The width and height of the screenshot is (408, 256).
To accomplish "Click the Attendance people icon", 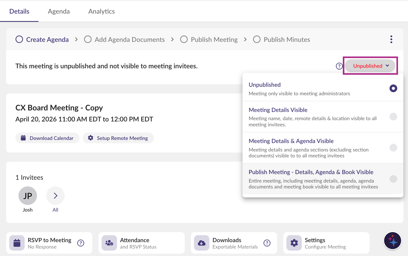I will click(109, 243).
